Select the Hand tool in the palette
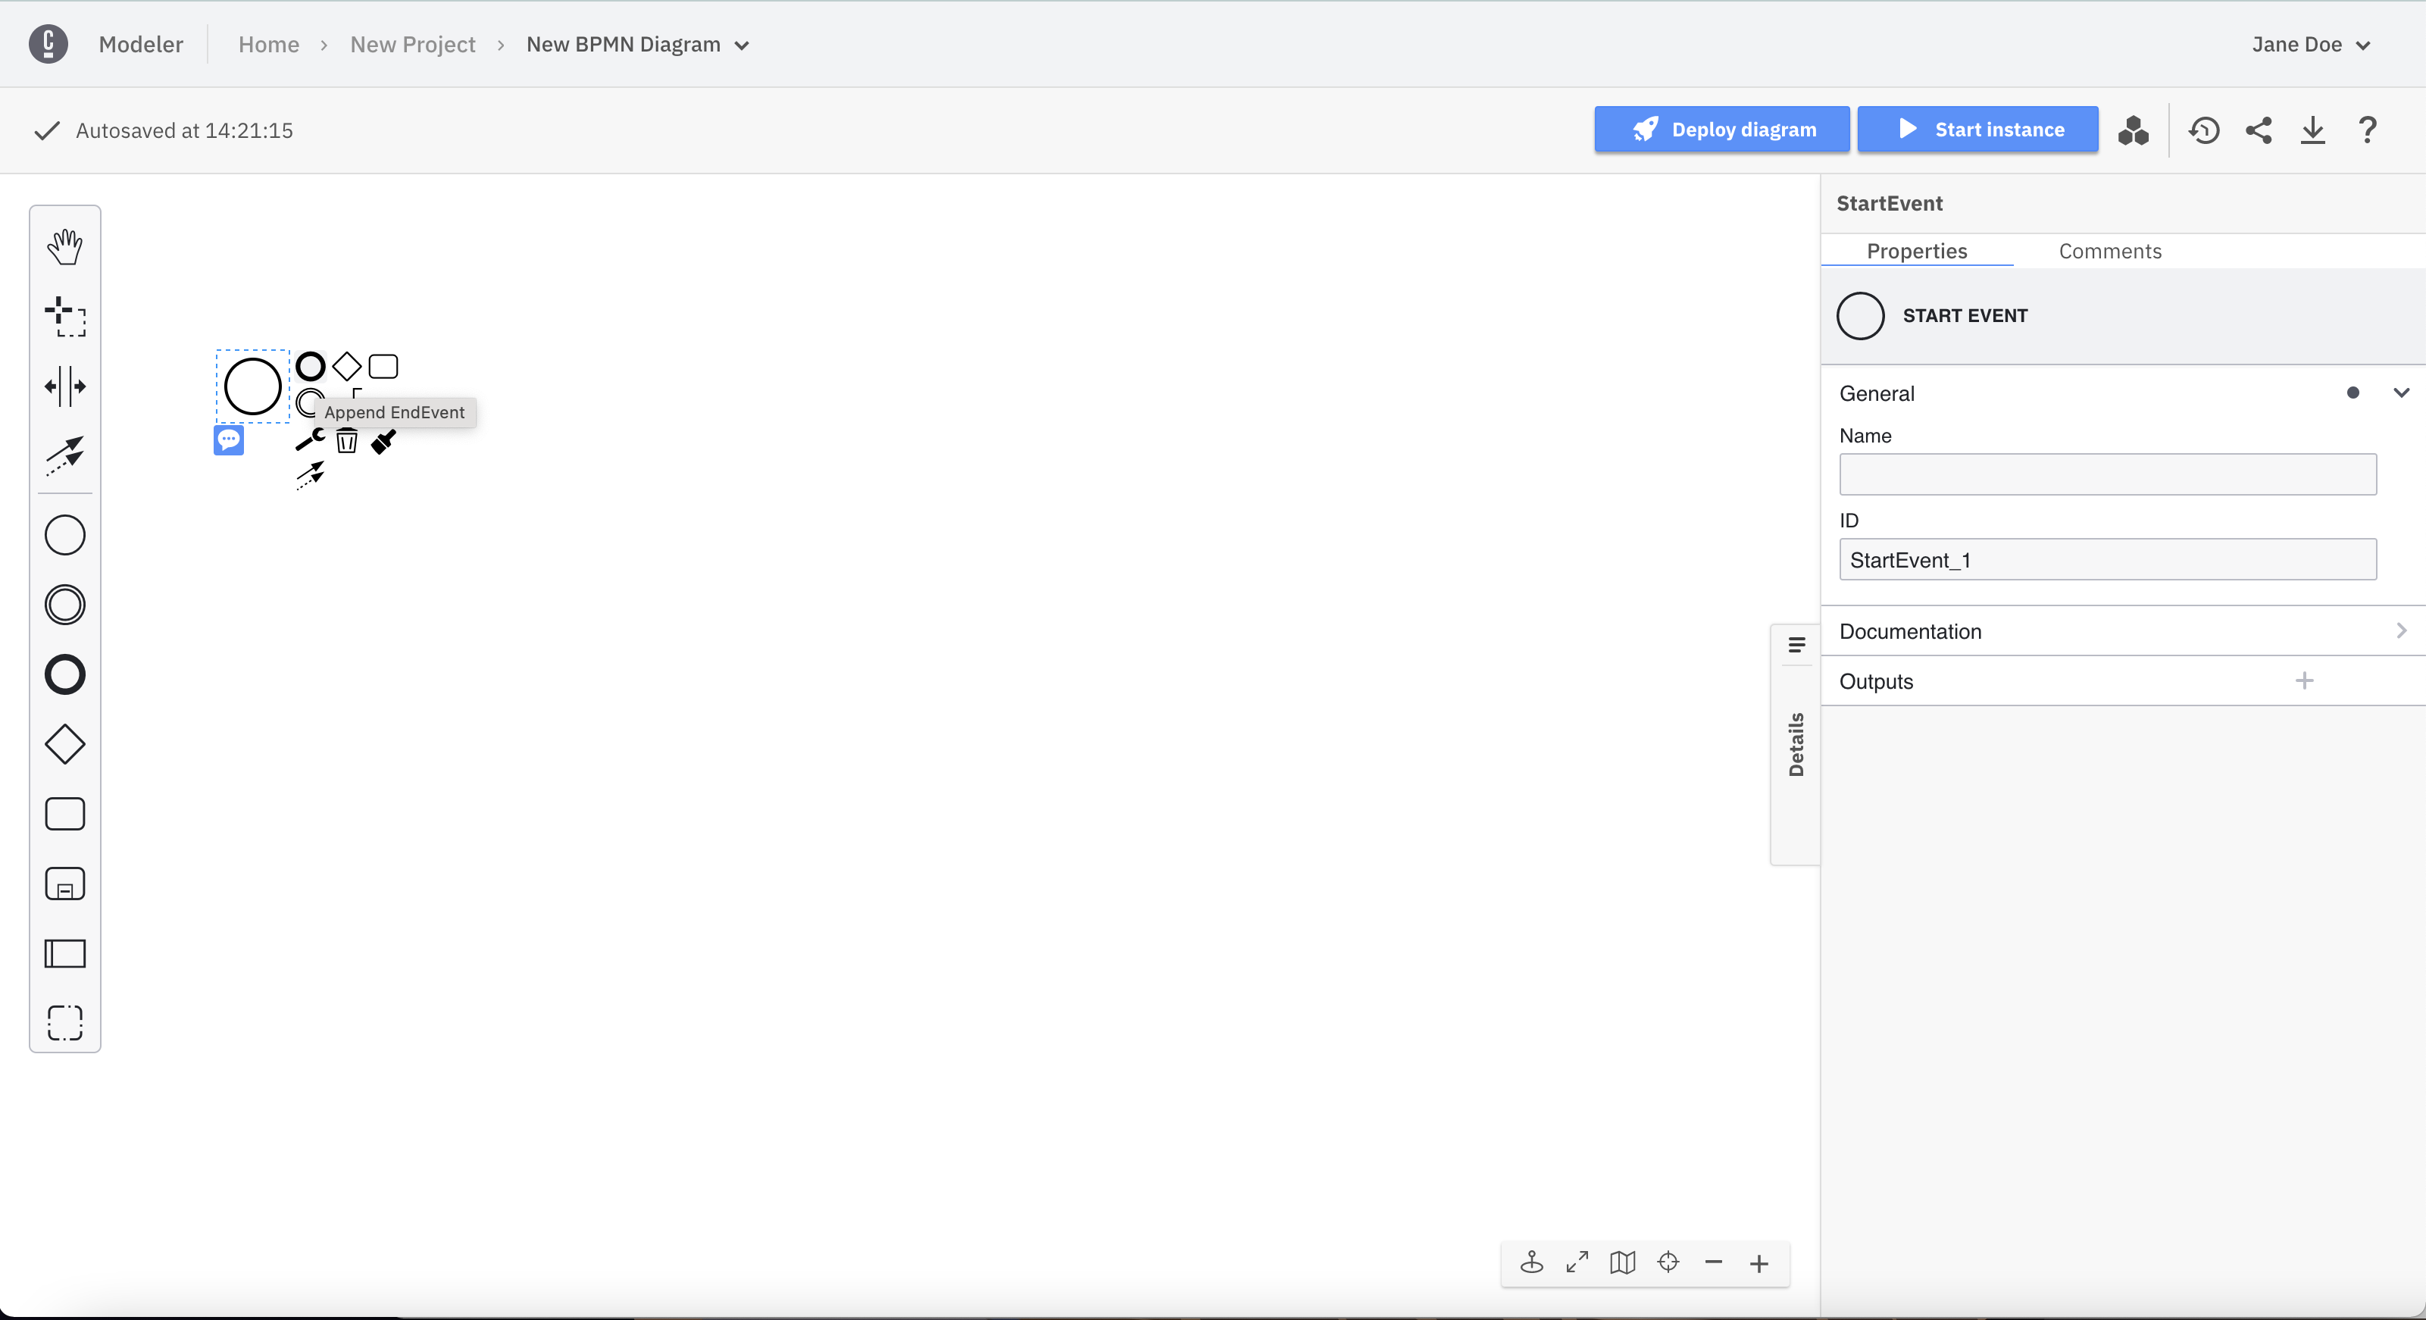Screen dimensions: 2426x1320 [x=64, y=247]
